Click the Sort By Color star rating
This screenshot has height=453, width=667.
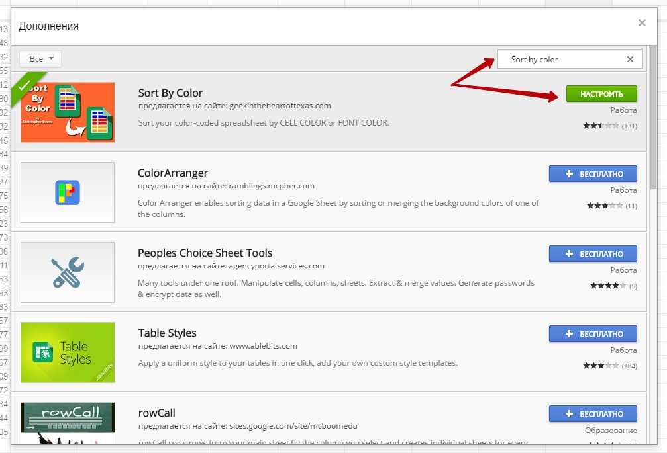point(601,126)
